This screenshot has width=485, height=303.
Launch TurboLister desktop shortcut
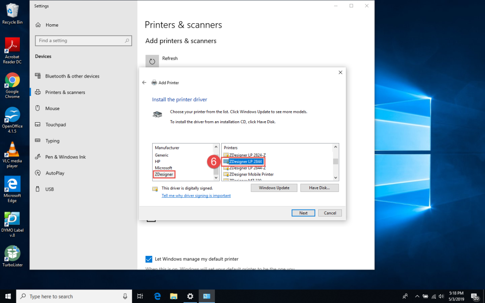12,256
